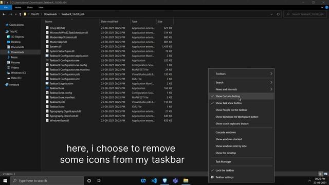Image resolution: width=329 pixels, height=185 pixels.
Task: Open the Share ribbon tab
Action: pyautogui.click(x=30, y=7)
